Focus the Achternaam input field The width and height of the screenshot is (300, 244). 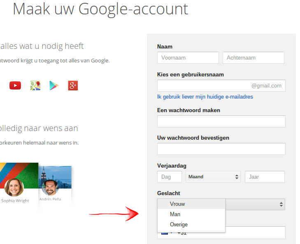[253, 58]
